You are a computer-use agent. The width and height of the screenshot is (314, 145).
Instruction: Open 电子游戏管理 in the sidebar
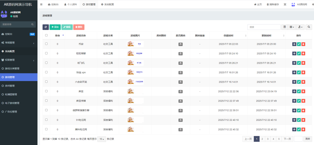click(19, 103)
